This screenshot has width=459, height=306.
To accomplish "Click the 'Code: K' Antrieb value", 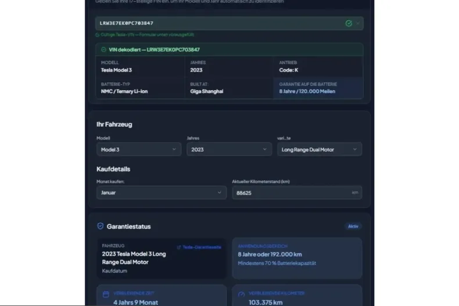I will point(289,70).
